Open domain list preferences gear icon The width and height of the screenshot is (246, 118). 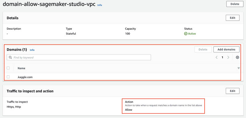[x=237, y=57]
